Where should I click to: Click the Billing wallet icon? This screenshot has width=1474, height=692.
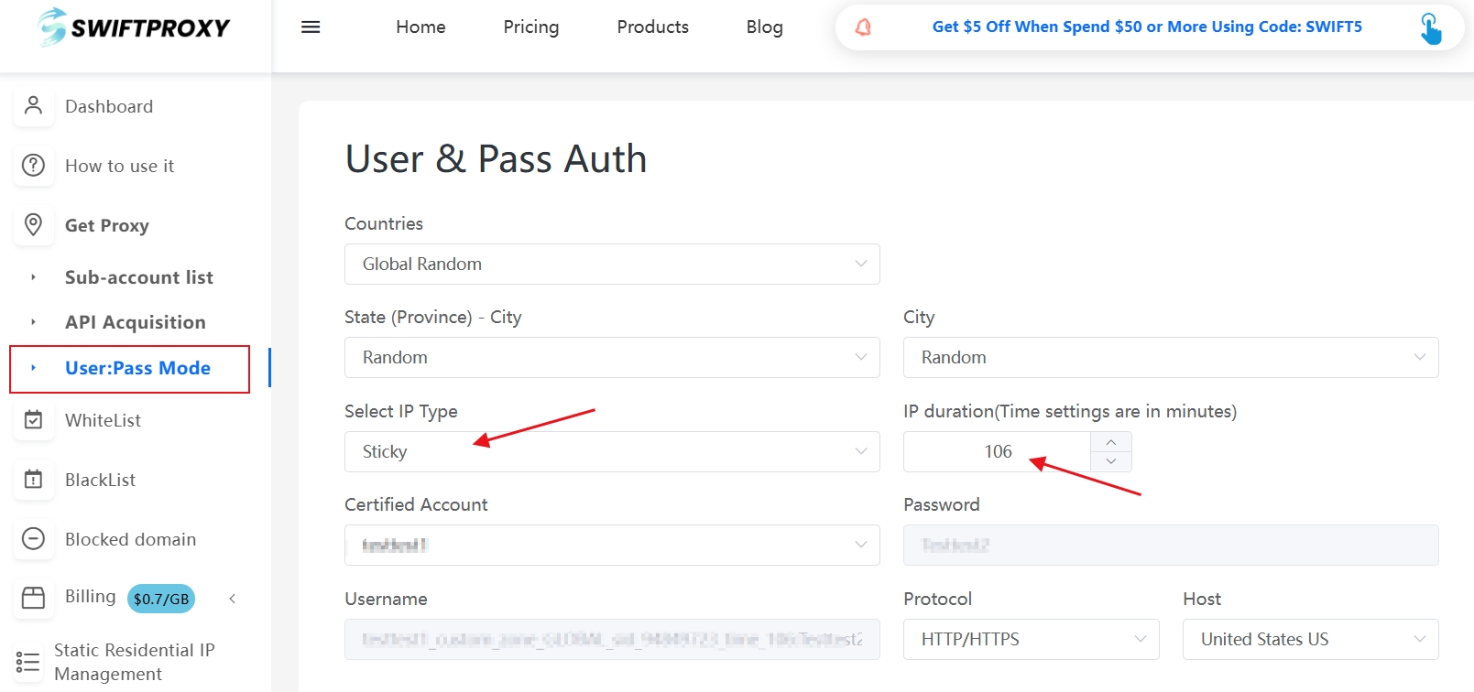34,598
